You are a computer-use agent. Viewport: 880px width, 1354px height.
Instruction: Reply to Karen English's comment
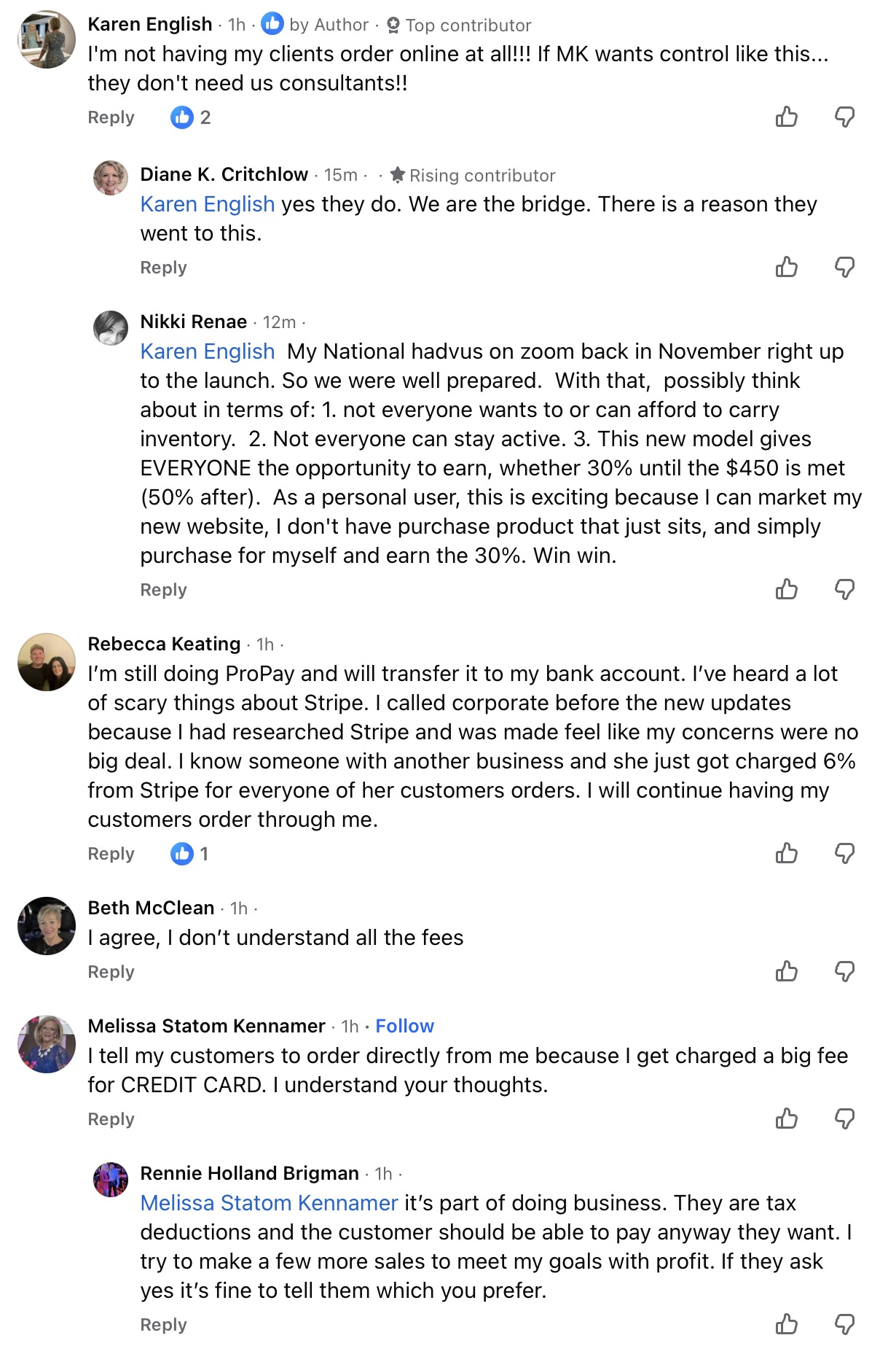(x=111, y=117)
